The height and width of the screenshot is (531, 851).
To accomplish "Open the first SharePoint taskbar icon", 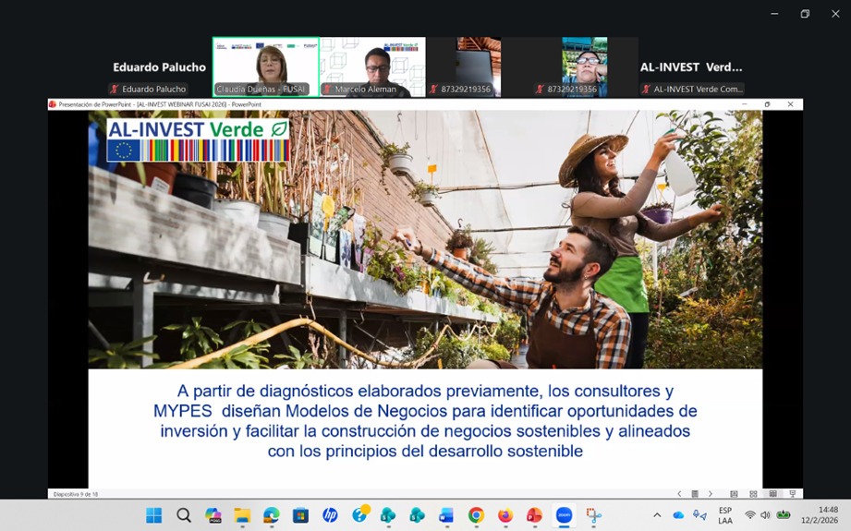I will (388, 515).
